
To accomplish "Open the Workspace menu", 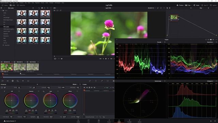I will tap(58, 3).
